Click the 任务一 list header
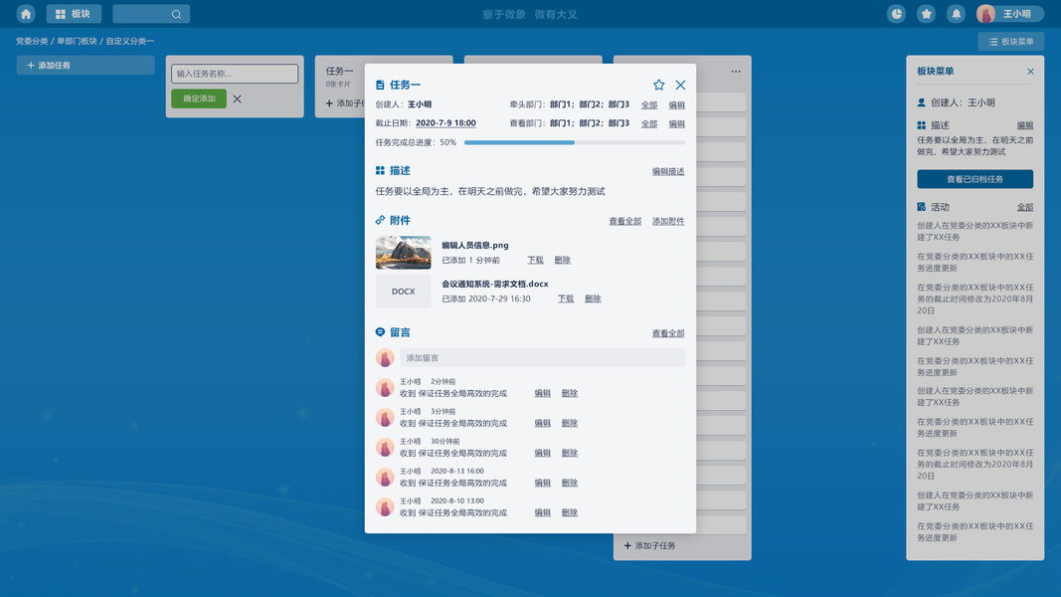Image resolution: width=1061 pixels, height=597 pixels. coord(340,71)
